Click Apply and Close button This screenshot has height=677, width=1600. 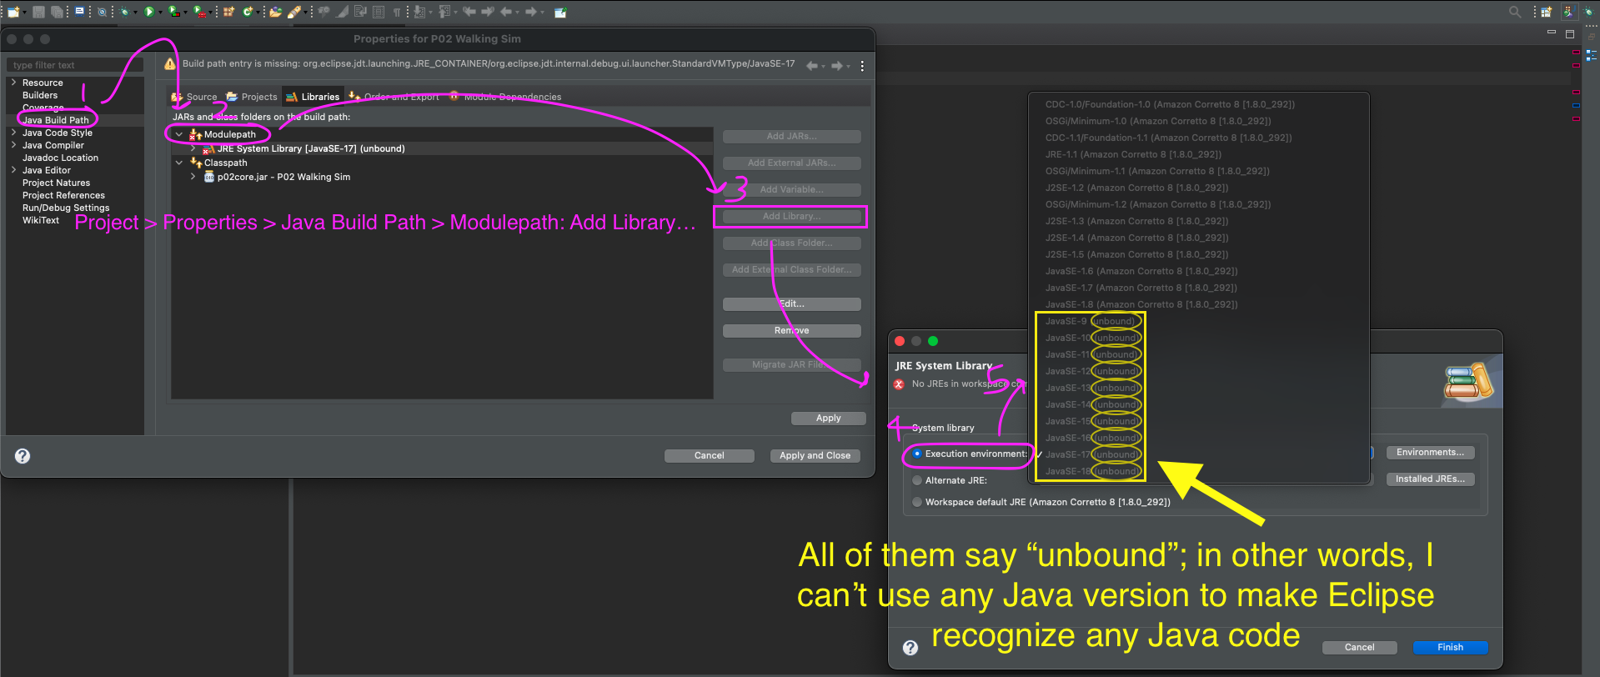pos(815,455)
